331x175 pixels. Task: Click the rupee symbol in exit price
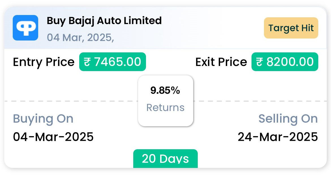(x=259, y=62)
